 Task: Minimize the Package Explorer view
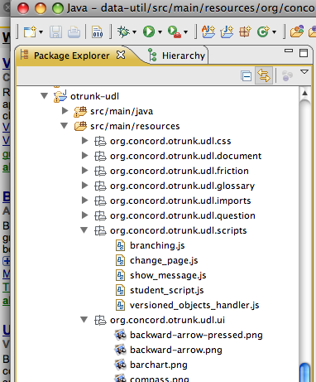pos(289,51)
